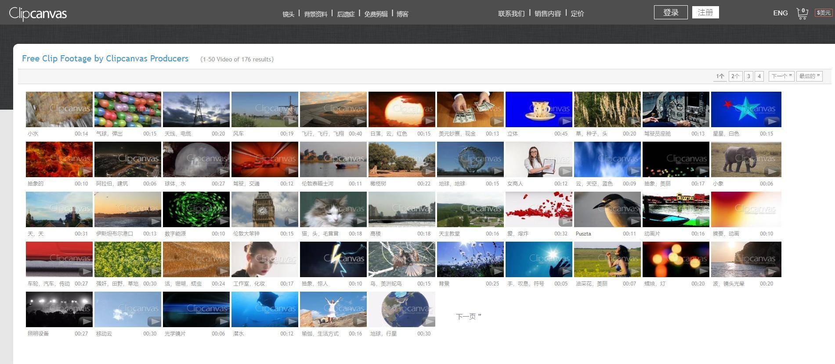Open the USD currency selector
This screenshot has width=835, height=364.
click(x=824, y=13)
